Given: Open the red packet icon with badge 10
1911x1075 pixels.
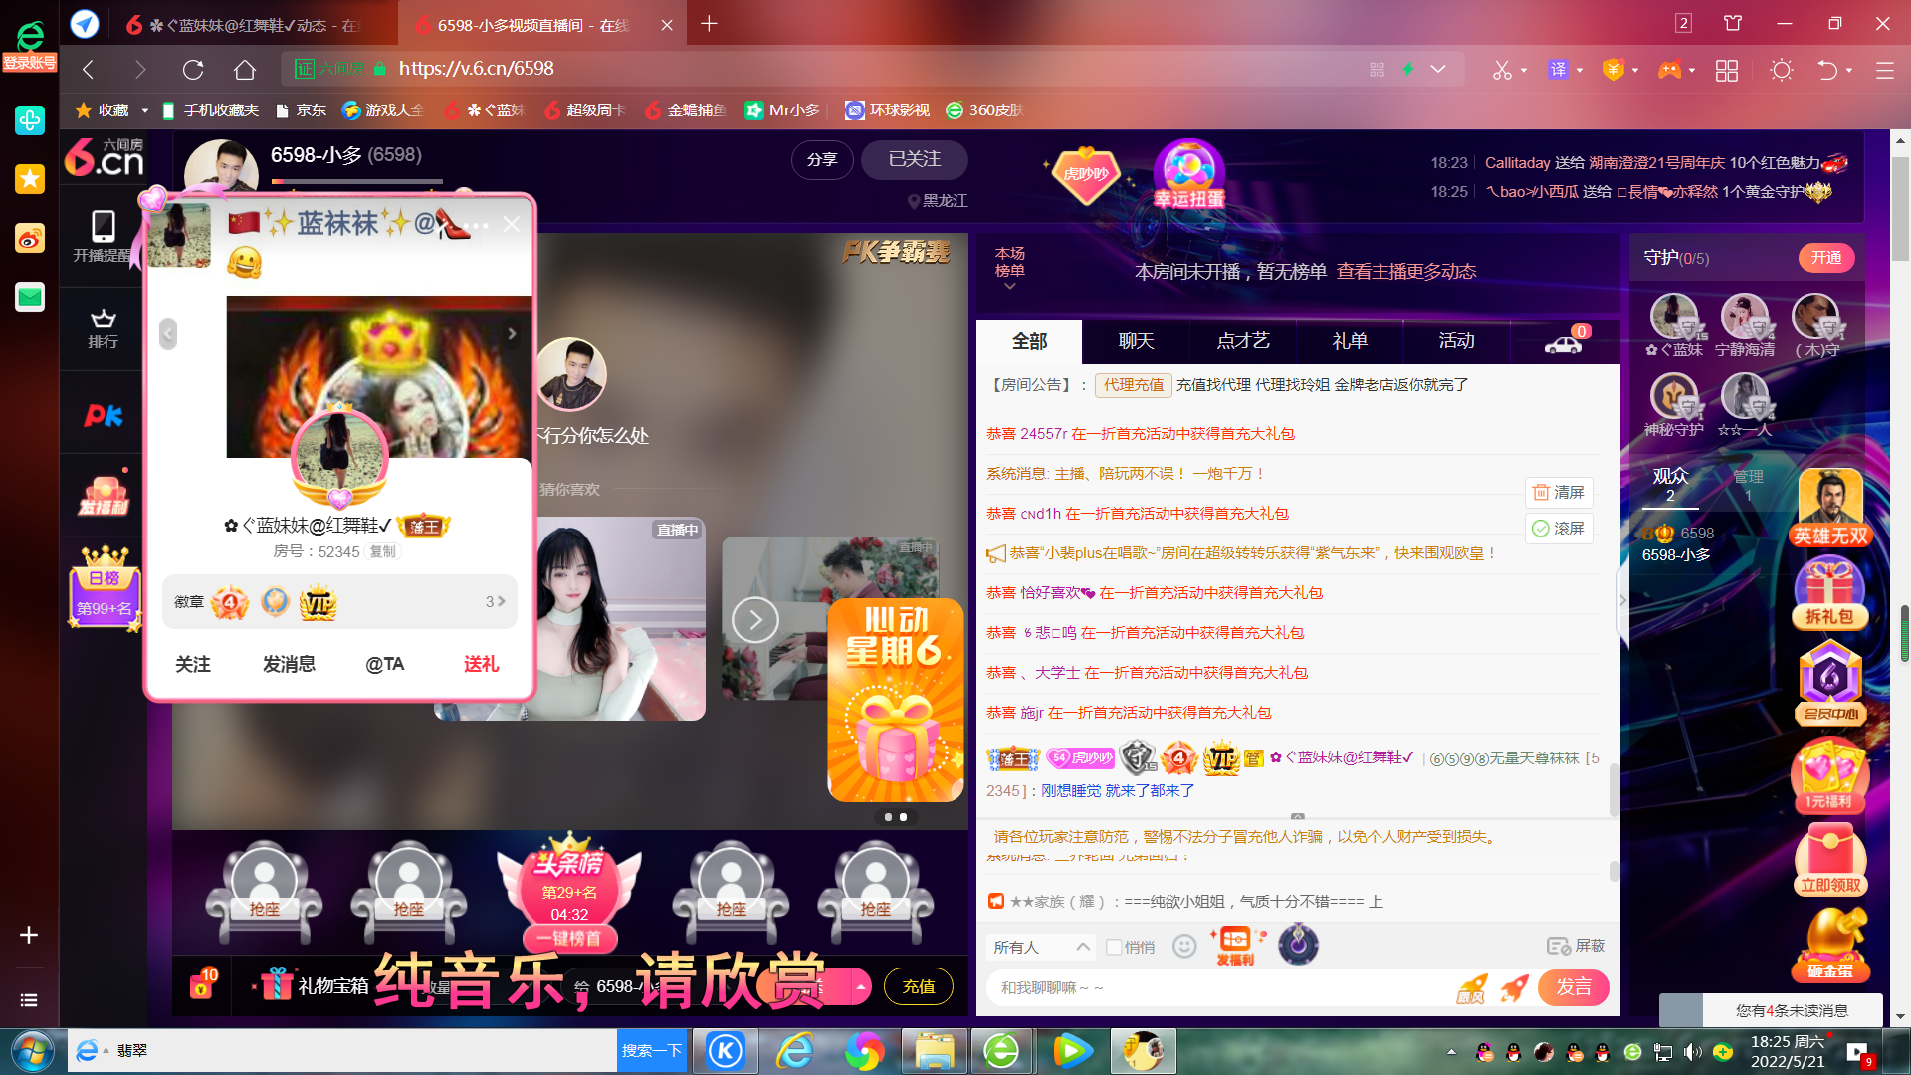Looking at the screenshot, I should pos(203,985).
